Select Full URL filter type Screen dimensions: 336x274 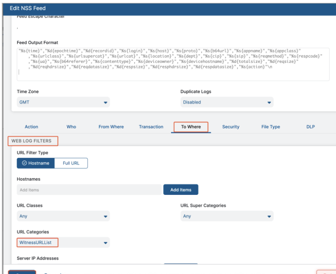[x=71, y=163]
